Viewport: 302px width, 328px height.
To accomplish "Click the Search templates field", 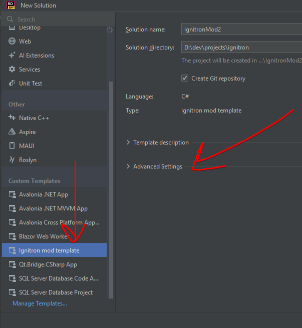I will (x=58, y=19).
